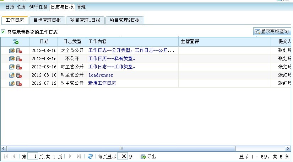Click the 导出 export button

pos(148,156)
